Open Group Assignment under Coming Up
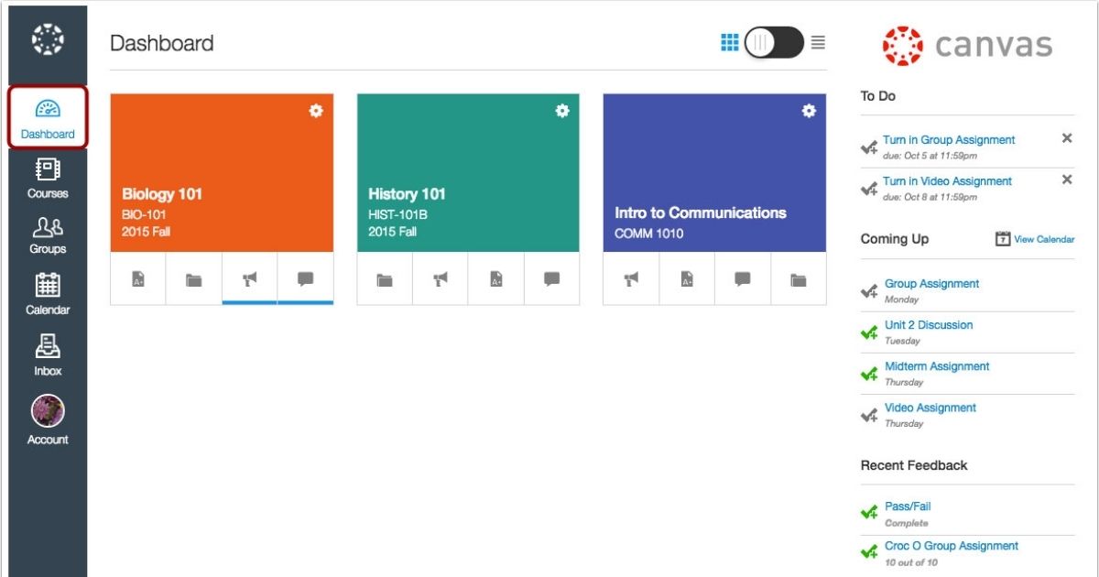Viewport: 1099px width, 577px height. click(931, 284)
